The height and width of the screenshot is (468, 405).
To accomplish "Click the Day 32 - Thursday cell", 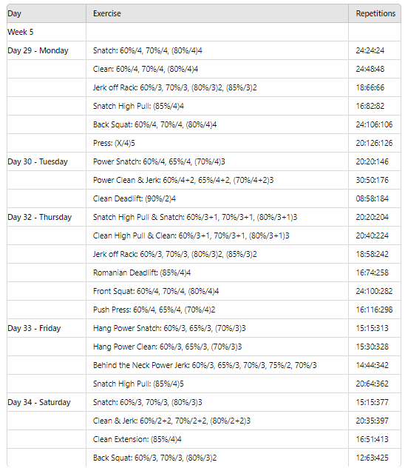I will 47,217.
